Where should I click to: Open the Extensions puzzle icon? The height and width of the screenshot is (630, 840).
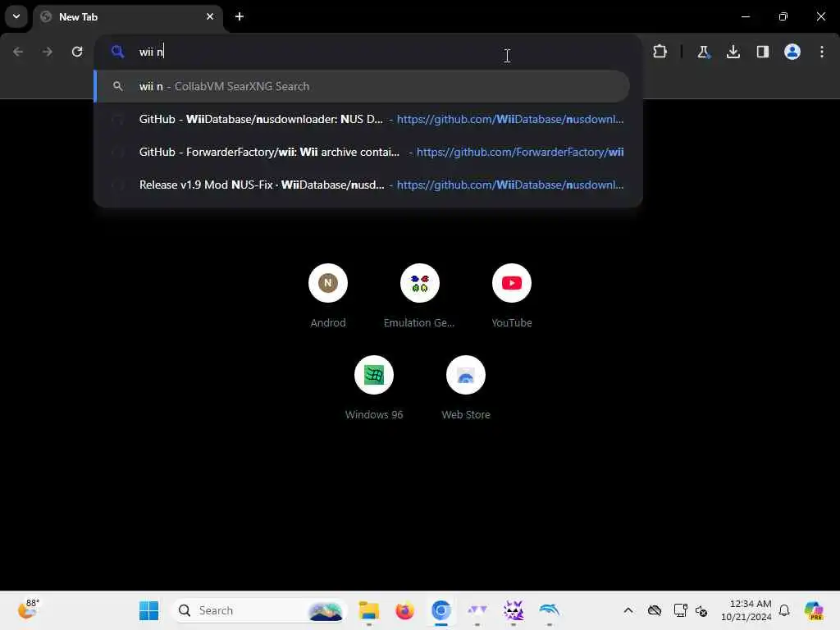pos(660,52)
